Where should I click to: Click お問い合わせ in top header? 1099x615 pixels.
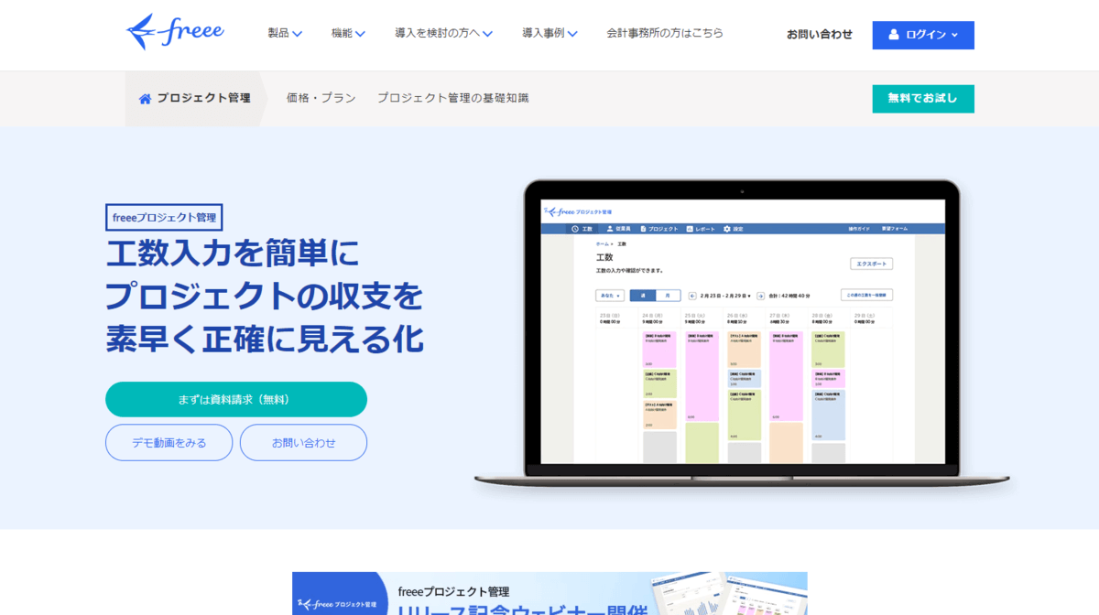click(x=820, y=35)
